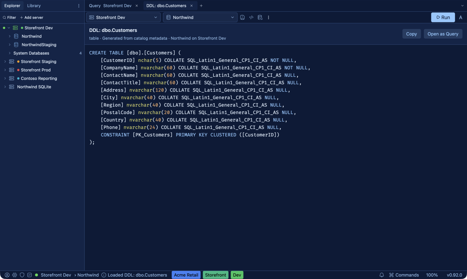Click the 100% zoom level
This screenshot has height=279, width=467.
(x=432, y=275)
